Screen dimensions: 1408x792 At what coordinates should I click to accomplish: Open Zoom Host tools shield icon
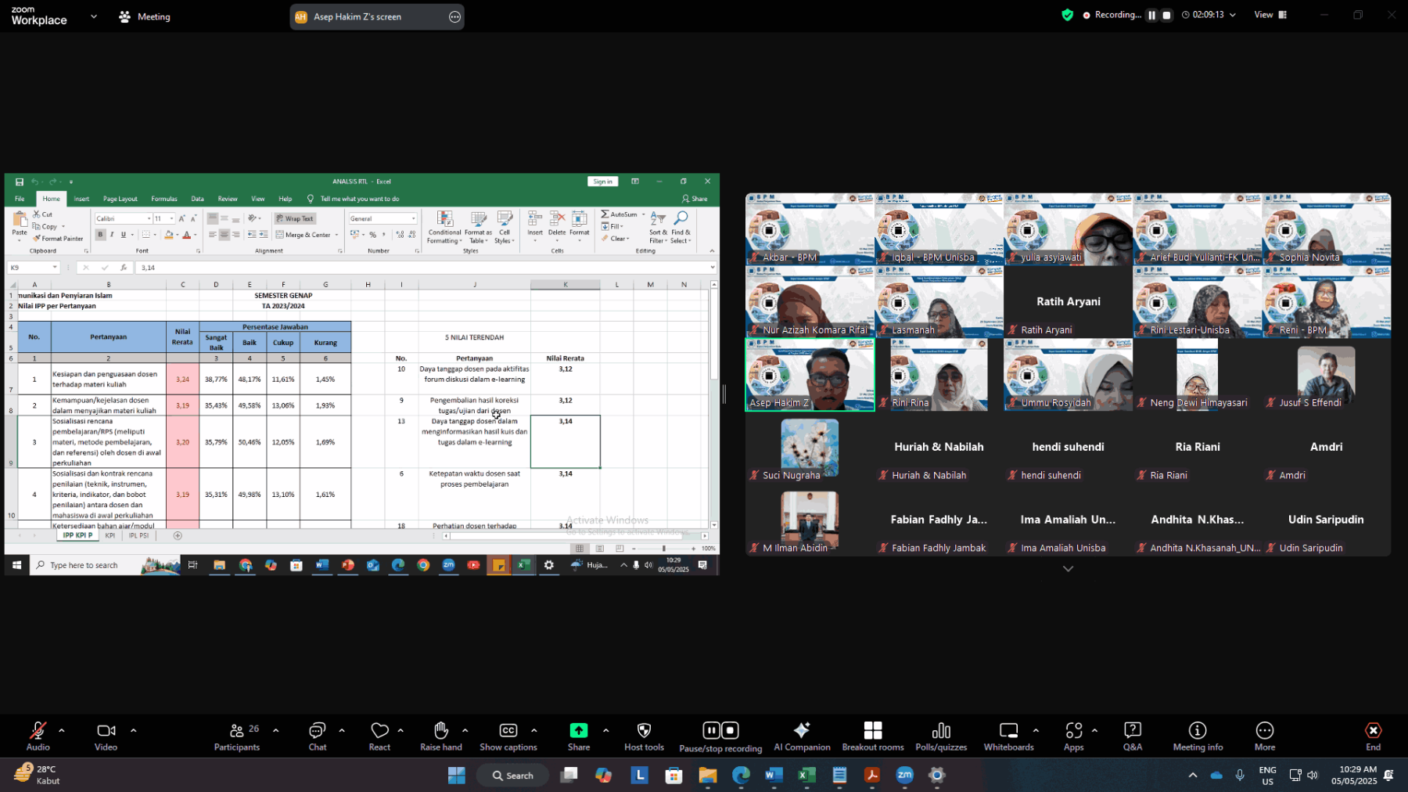pos(644,730)
